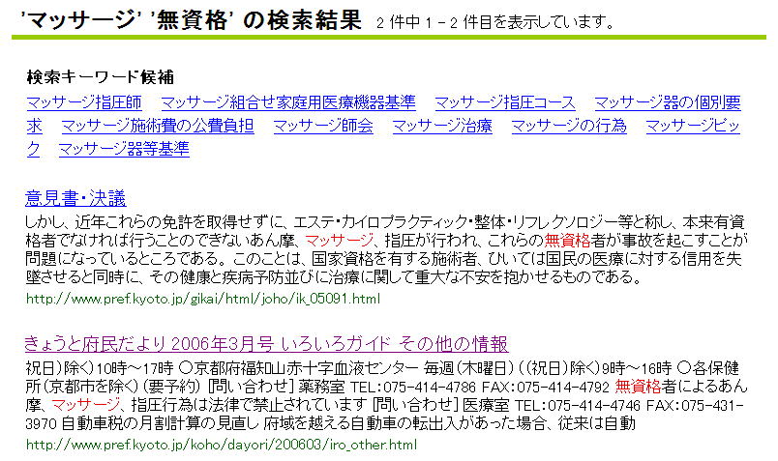
Task: Click the TEL:075-414-4786 phone number text
Action: click(x=413, y=387)
